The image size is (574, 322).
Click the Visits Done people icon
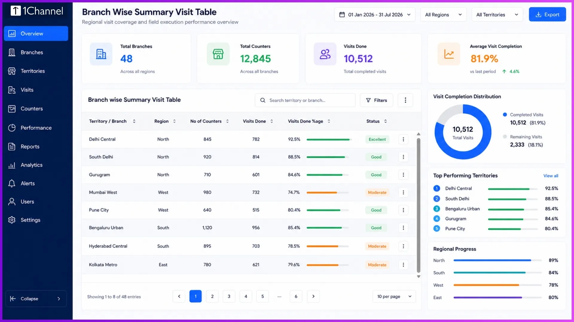coord(325,54)
